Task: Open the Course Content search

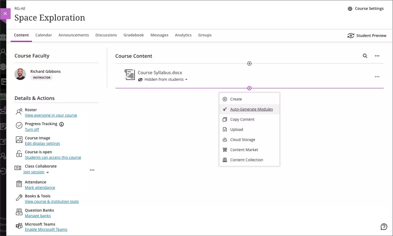Action: [x=365, y=56]
